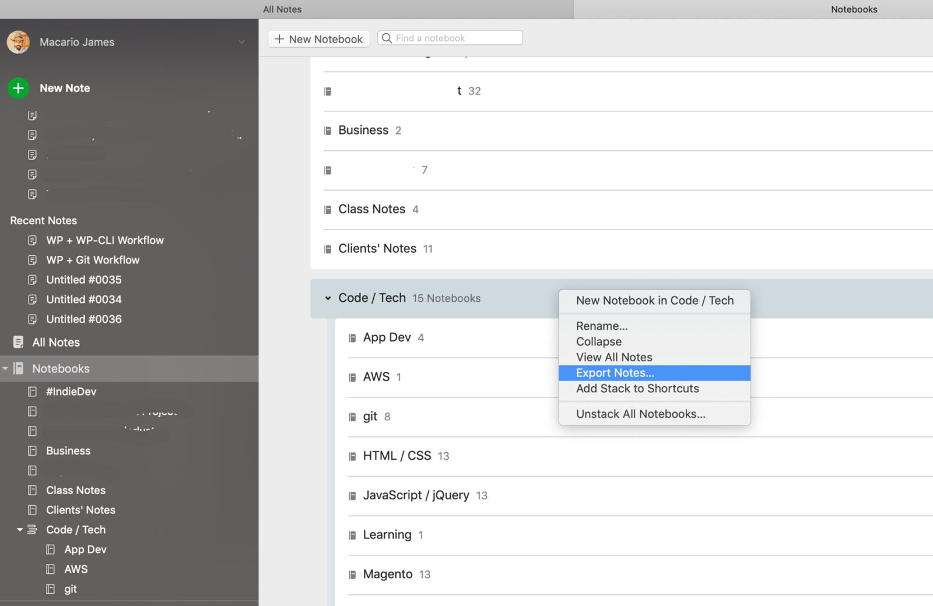Open Business notebook row in list
This screenshot has width=933, height=606.
(x=628, y=131)
